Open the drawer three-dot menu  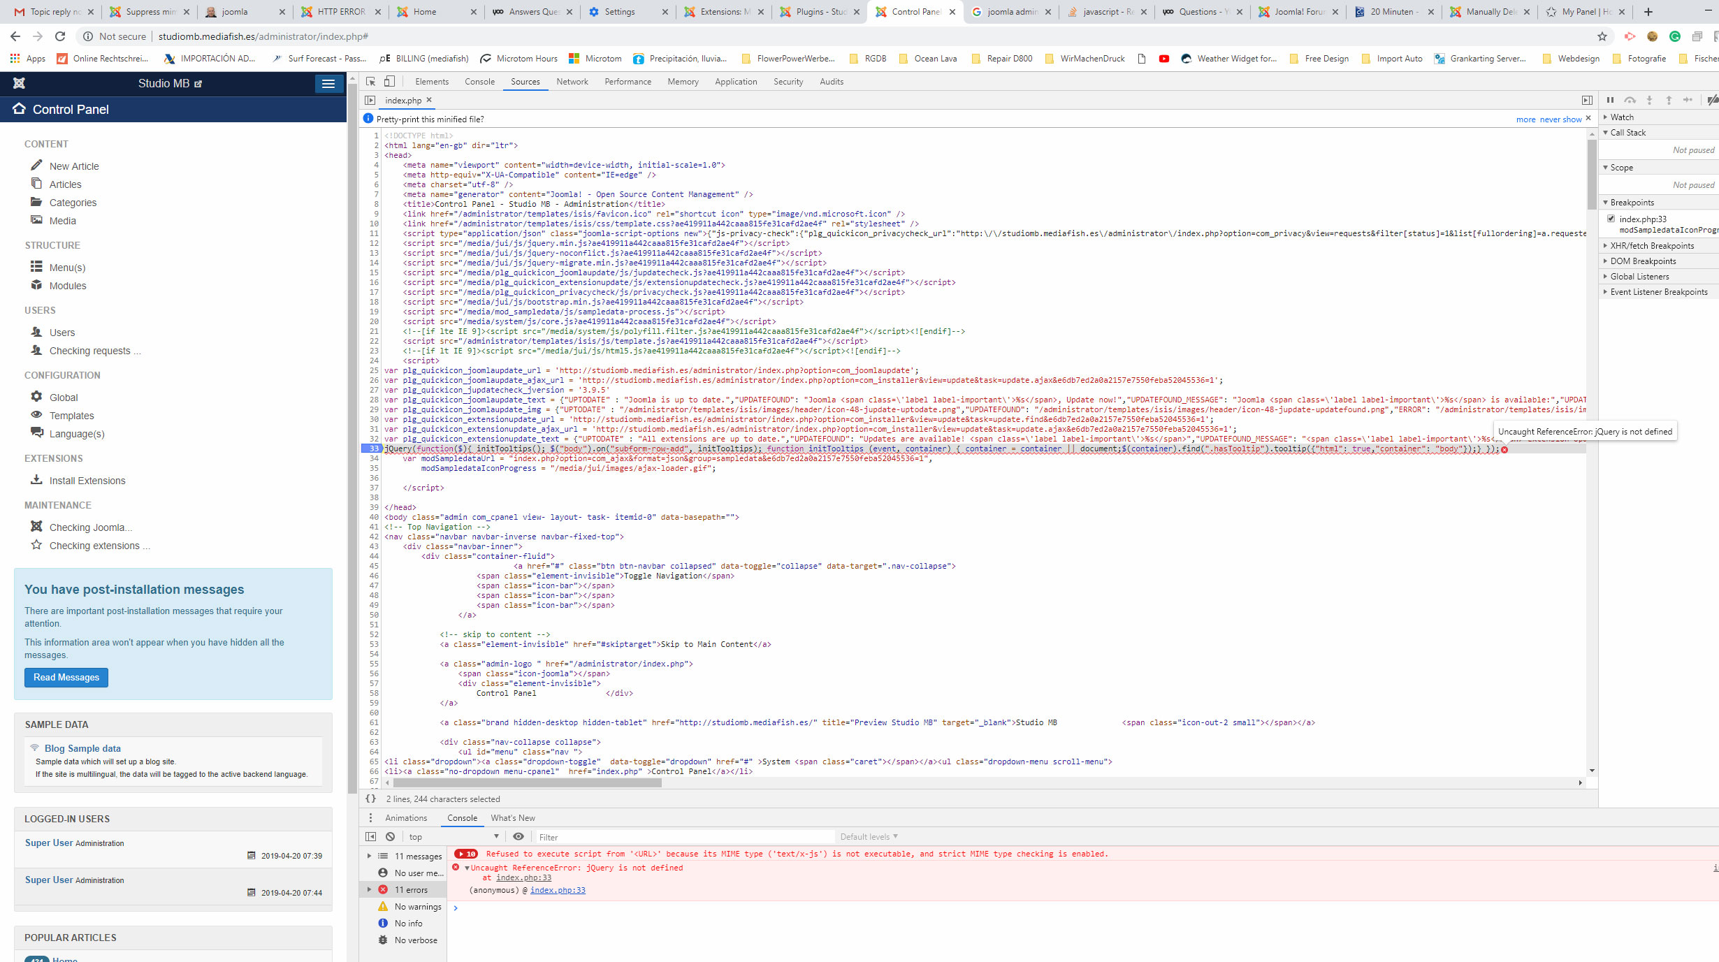370,818
